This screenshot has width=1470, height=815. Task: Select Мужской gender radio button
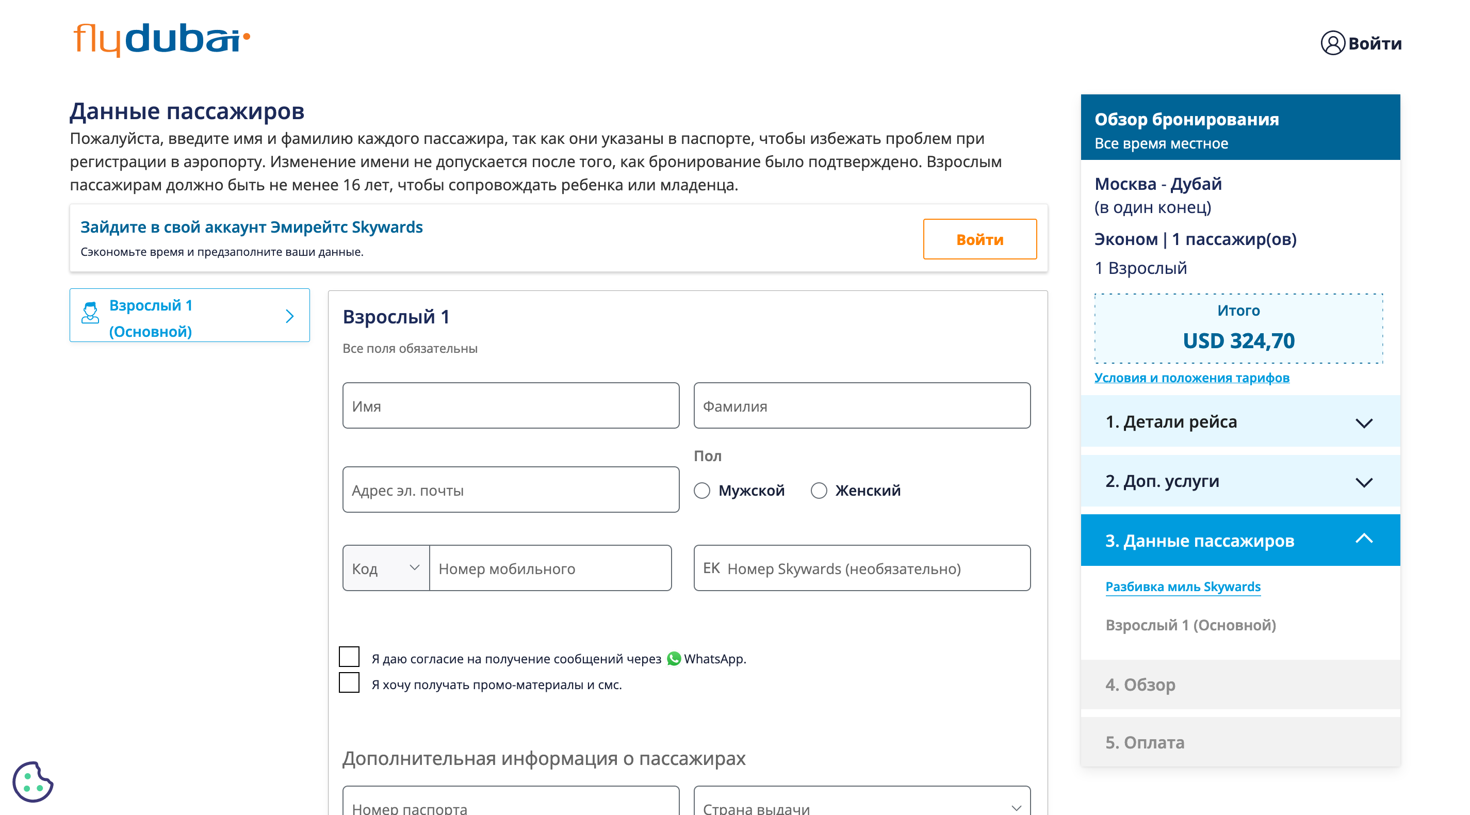point(702,490)
